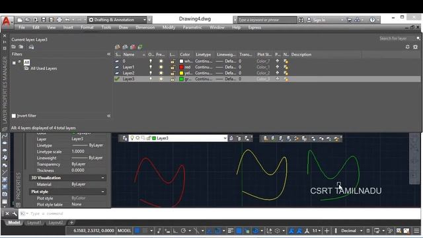
Task: Click the New drawing icon in Quick Access
Action: click(20, 20)
